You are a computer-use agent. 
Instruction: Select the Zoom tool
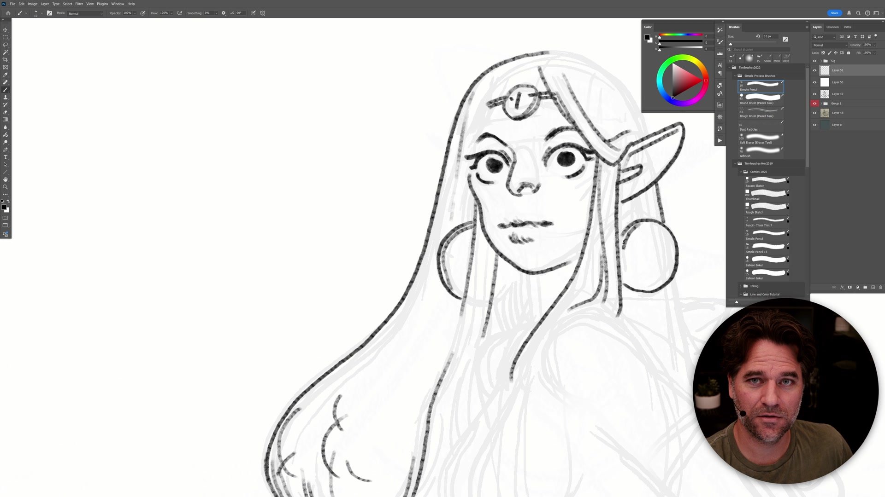6,187
